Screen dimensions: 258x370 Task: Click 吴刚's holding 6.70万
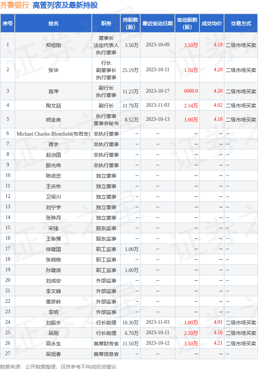132,333
